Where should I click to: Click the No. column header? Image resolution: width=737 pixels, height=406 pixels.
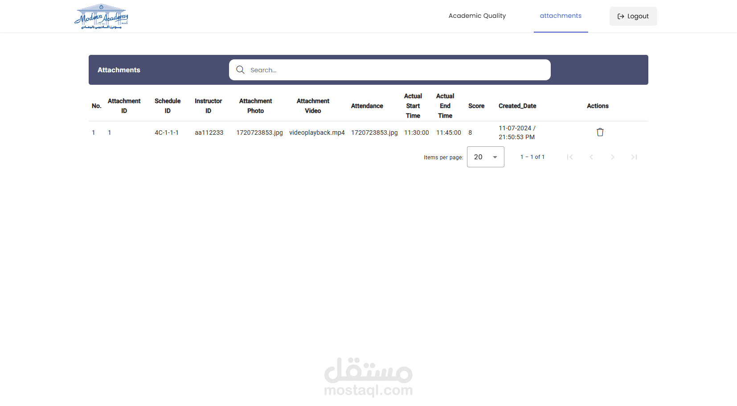click(x=97, y=106)
